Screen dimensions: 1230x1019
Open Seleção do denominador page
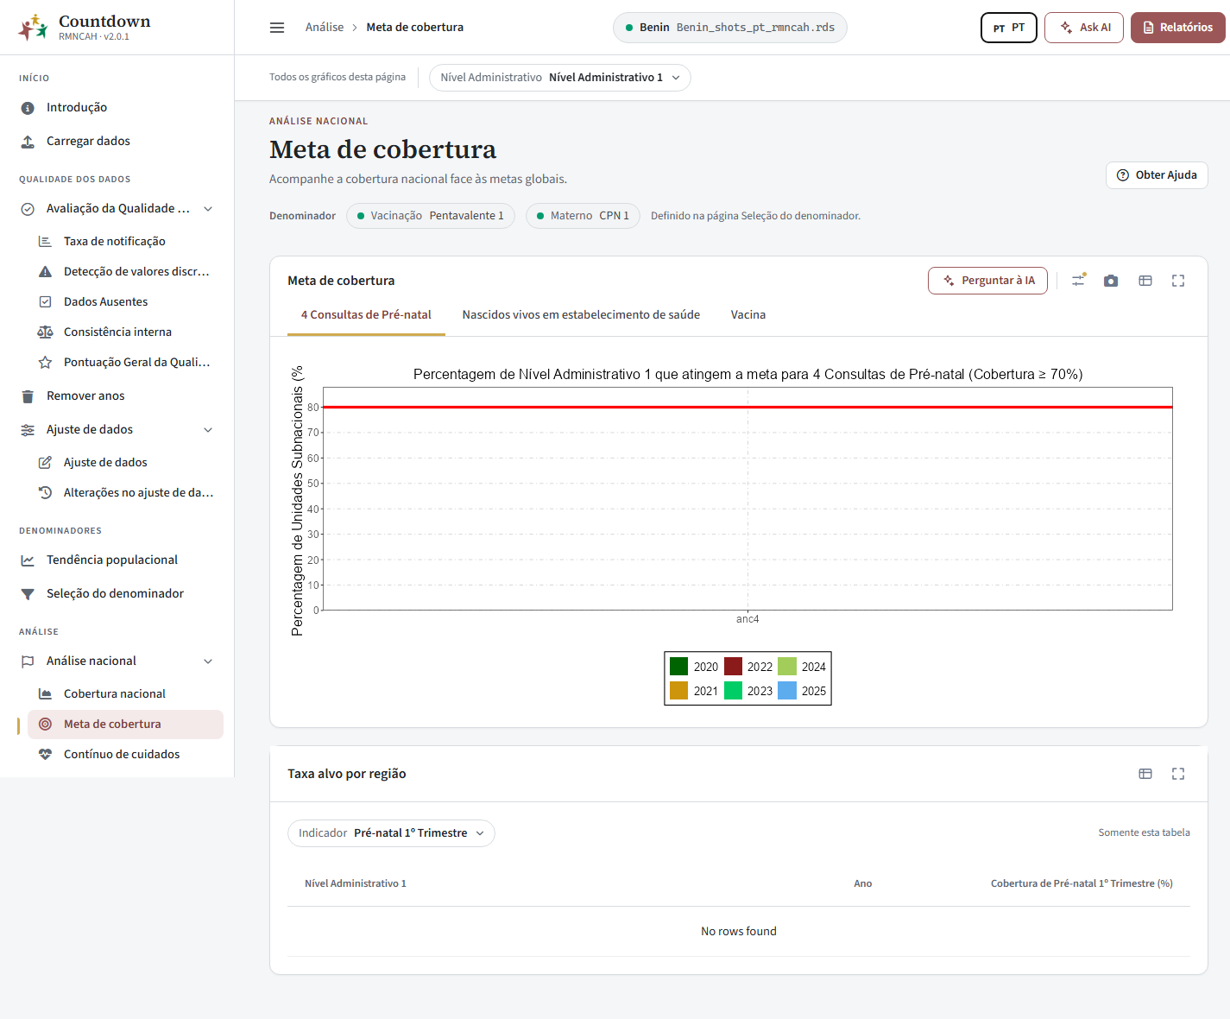tap(117, 593)
